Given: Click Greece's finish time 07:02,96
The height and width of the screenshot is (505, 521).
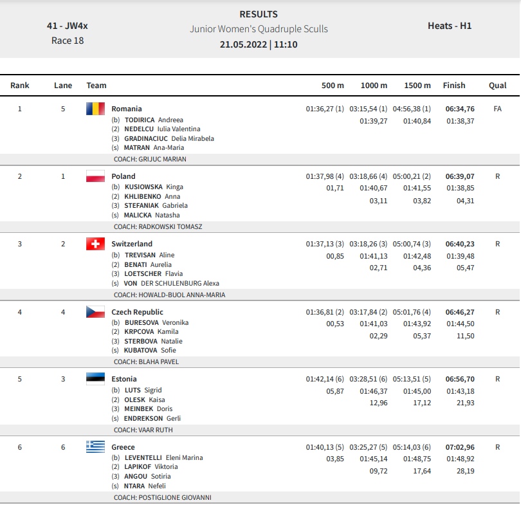Looking at the screenshot, I should 460,447.
